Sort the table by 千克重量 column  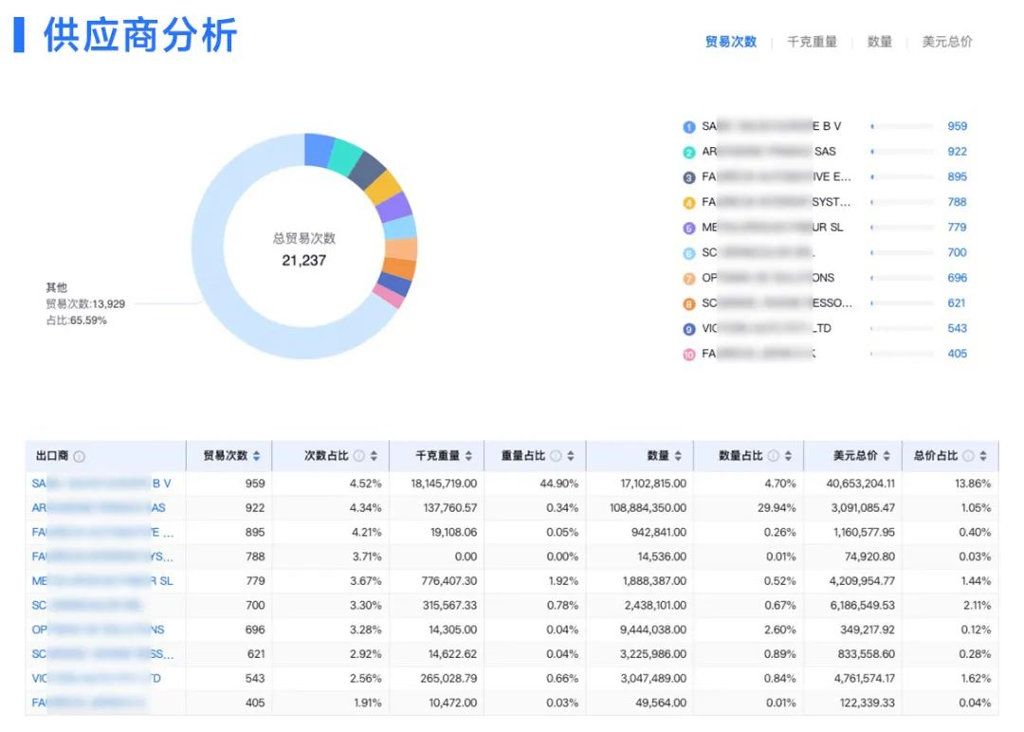coord(468,456)
